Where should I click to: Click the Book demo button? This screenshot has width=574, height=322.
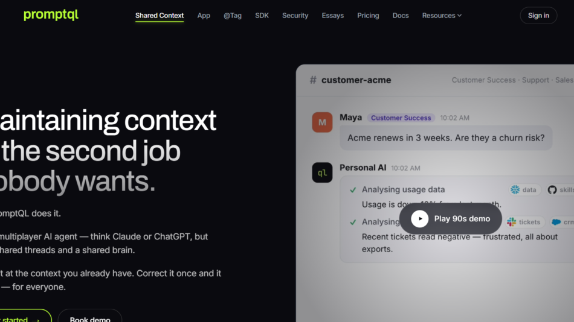[89, 317]
